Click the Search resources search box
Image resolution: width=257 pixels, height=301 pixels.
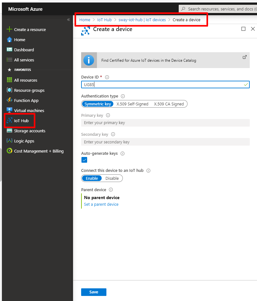click(x=218, y=9)
